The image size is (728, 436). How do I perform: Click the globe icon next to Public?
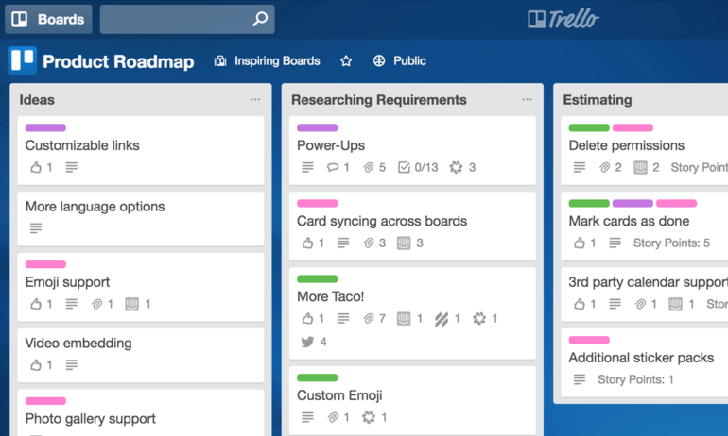[x=379, y=60]
